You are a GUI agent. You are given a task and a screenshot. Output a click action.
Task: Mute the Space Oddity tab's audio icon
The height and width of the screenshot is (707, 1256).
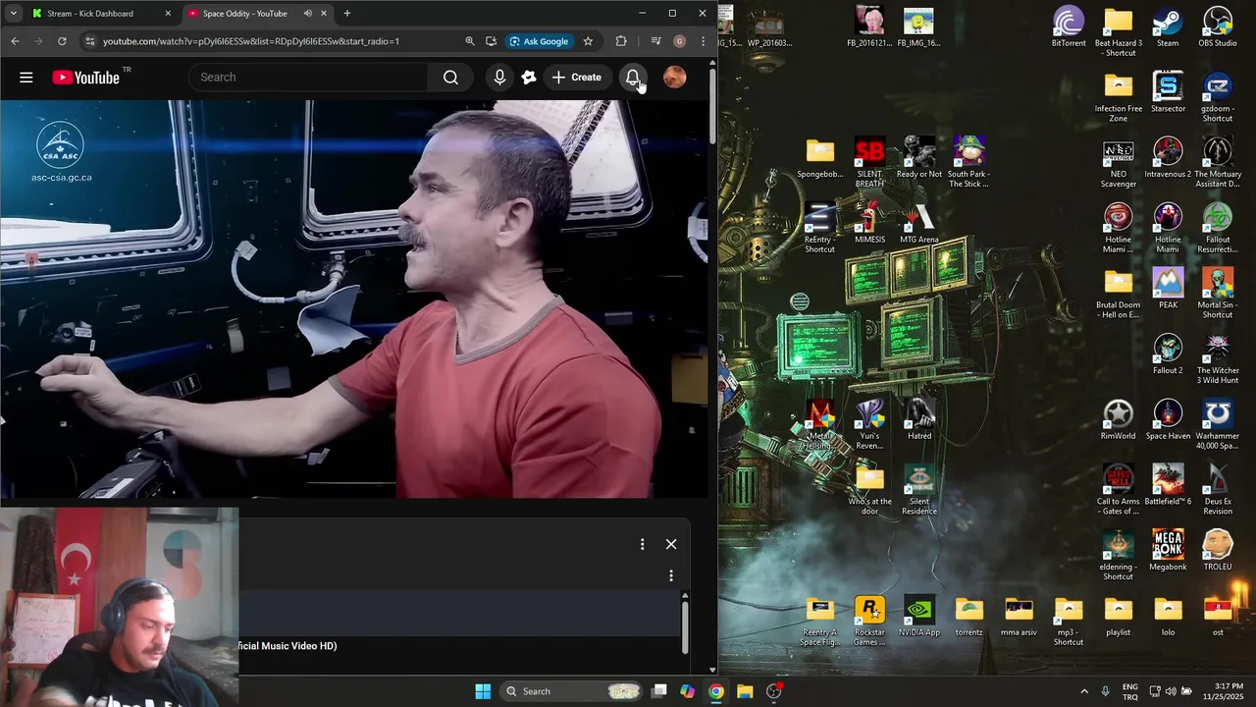point(307,14)
